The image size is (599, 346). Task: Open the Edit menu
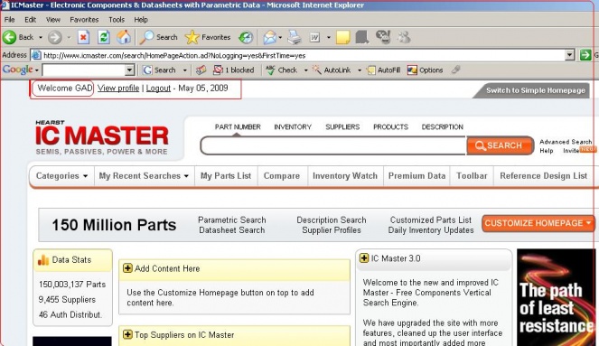(x=30, y=20)
